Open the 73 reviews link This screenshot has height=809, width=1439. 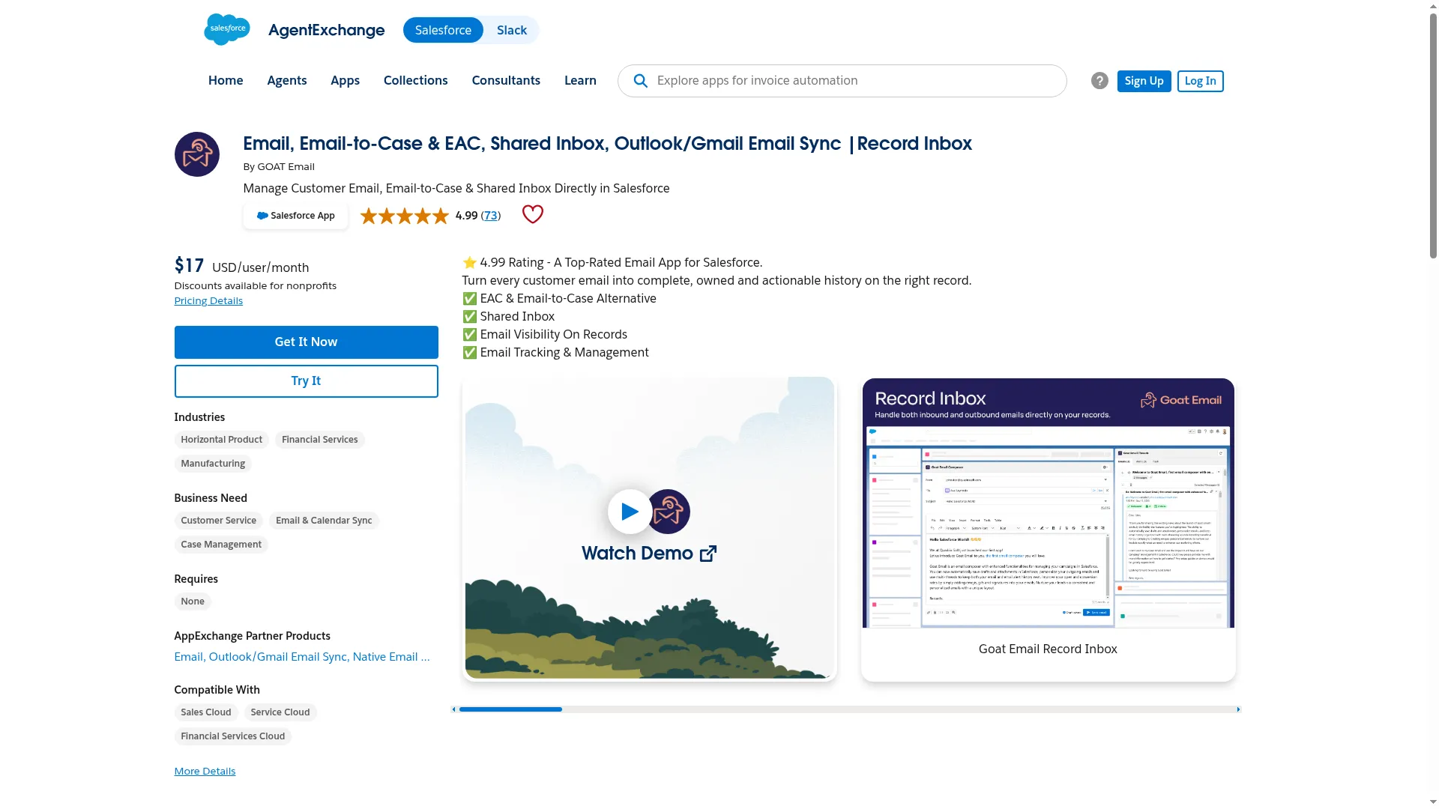(491, 216)
